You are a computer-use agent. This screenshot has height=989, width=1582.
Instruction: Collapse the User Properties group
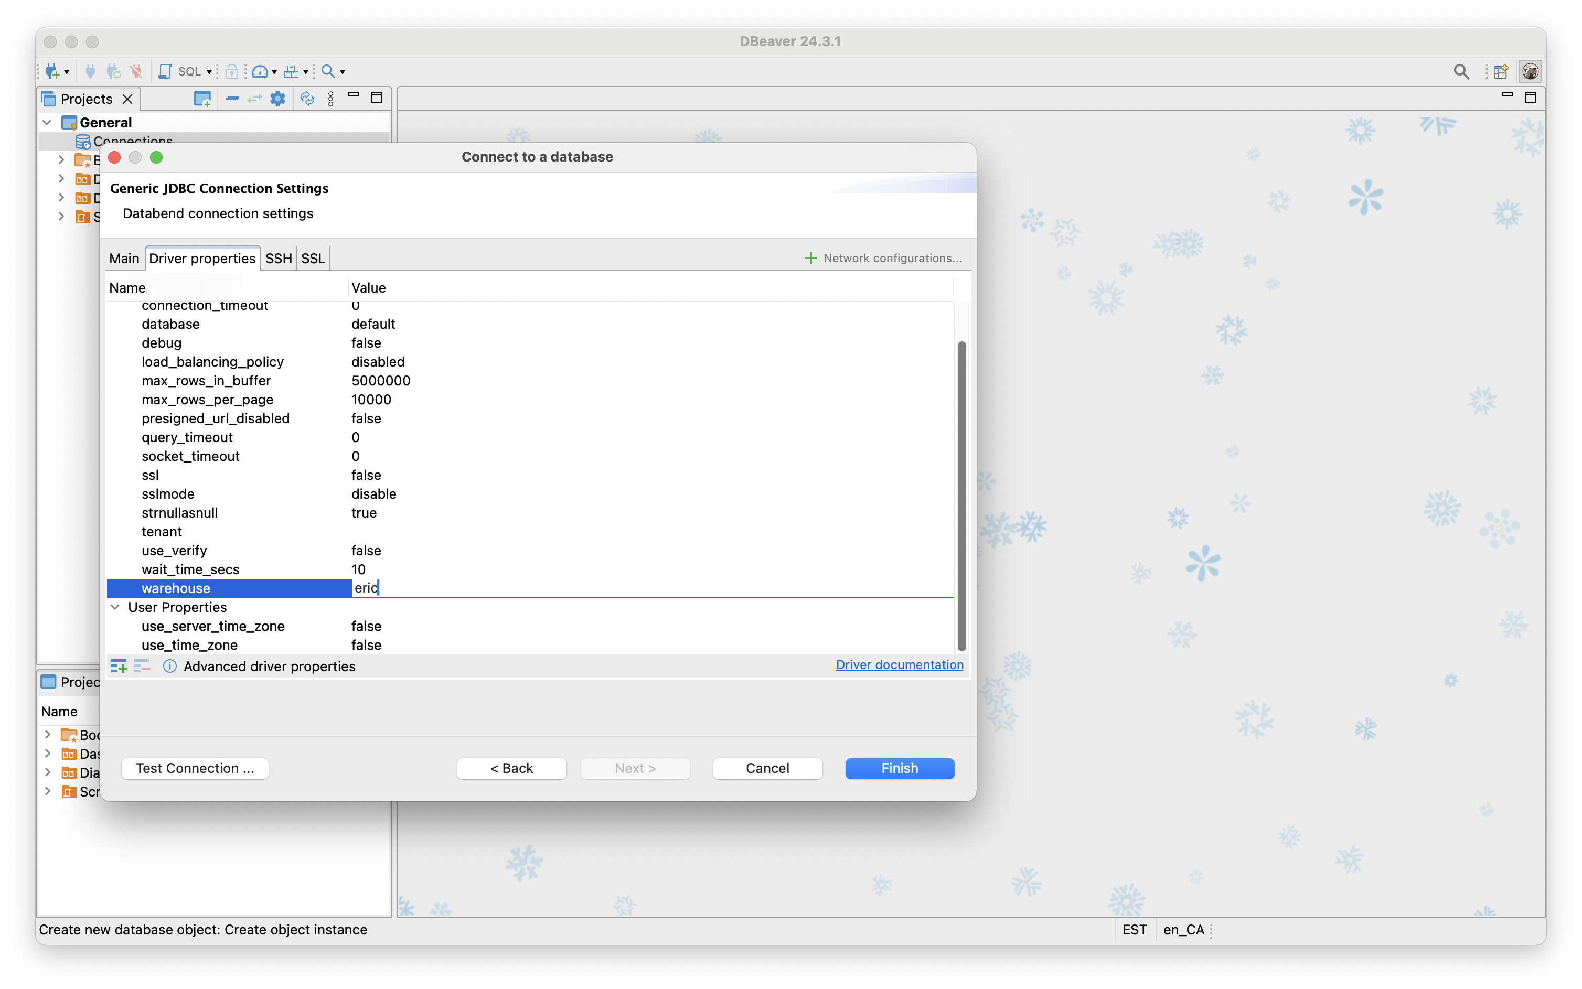115,607
